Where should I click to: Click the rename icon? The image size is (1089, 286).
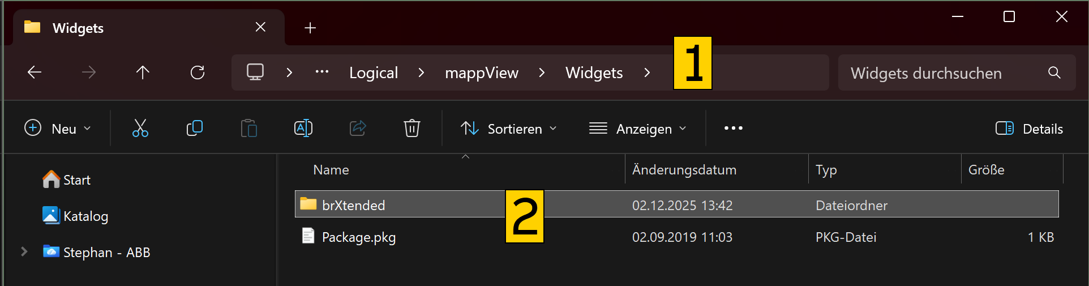point(303,129)
